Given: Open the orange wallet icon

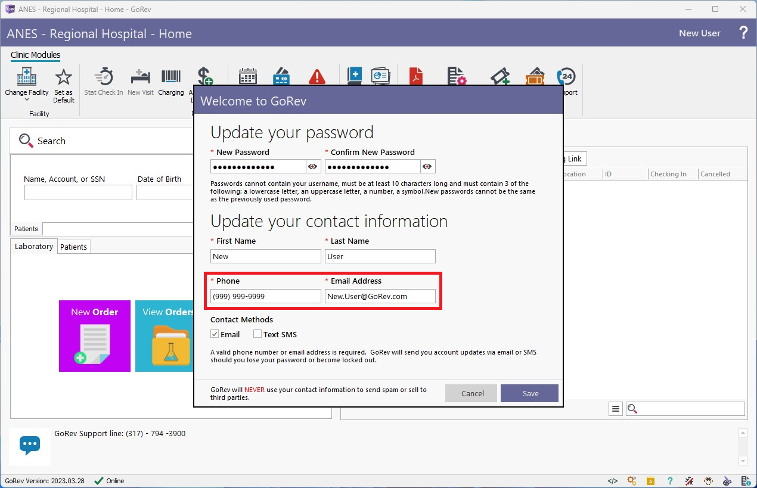Looking at the screenshot, I should click(535, 77).
